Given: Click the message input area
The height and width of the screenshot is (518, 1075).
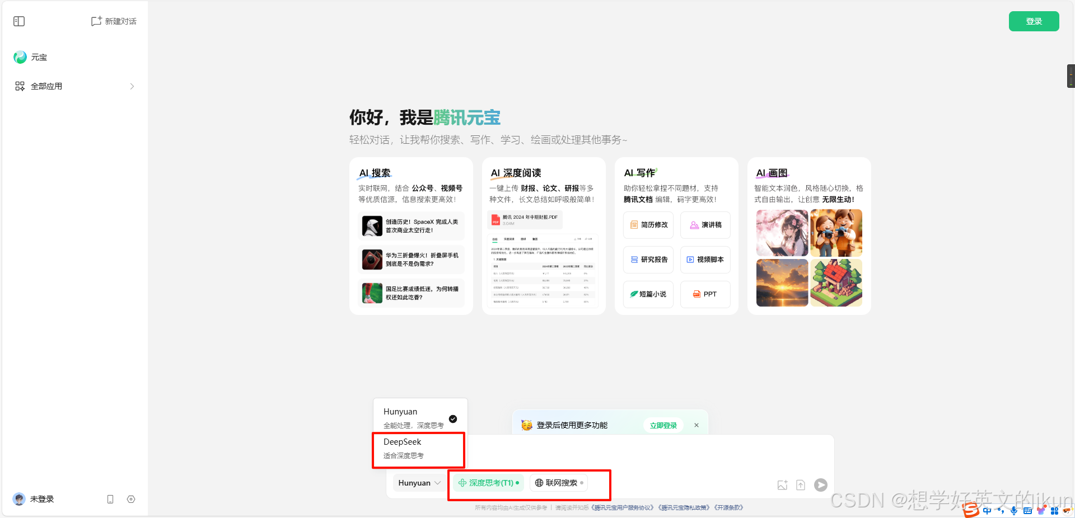Looking at the screenshot, I should tap(610, 453).
